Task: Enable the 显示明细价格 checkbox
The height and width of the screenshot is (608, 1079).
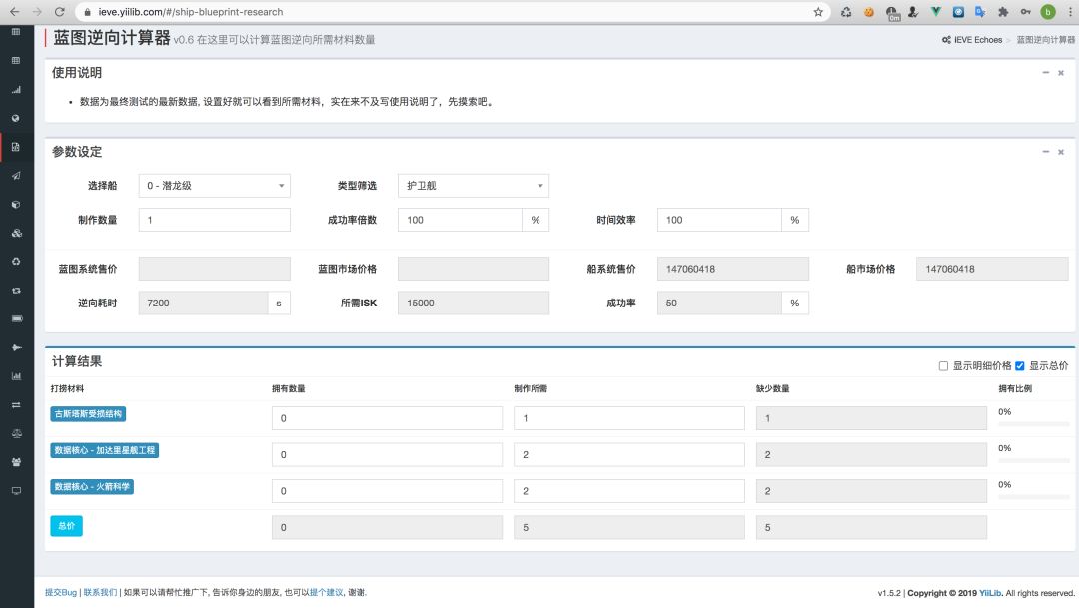Action: tap(943, 366)
